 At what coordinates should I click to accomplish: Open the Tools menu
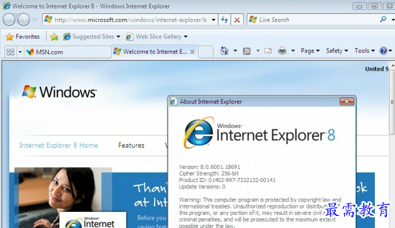(x=365, y=51)
